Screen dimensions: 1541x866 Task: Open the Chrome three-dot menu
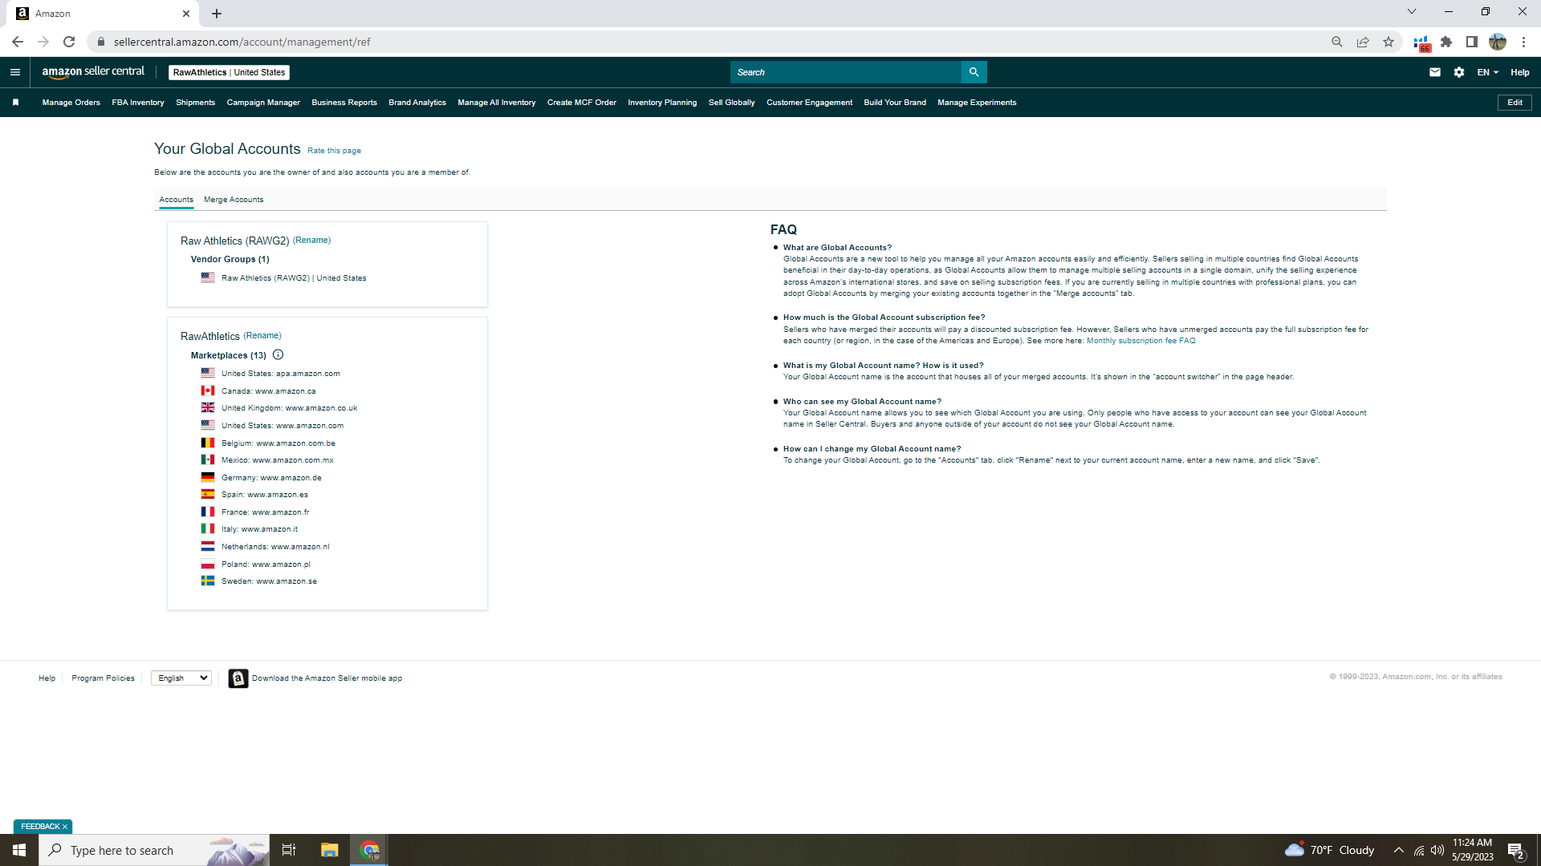pos(1523,42)
